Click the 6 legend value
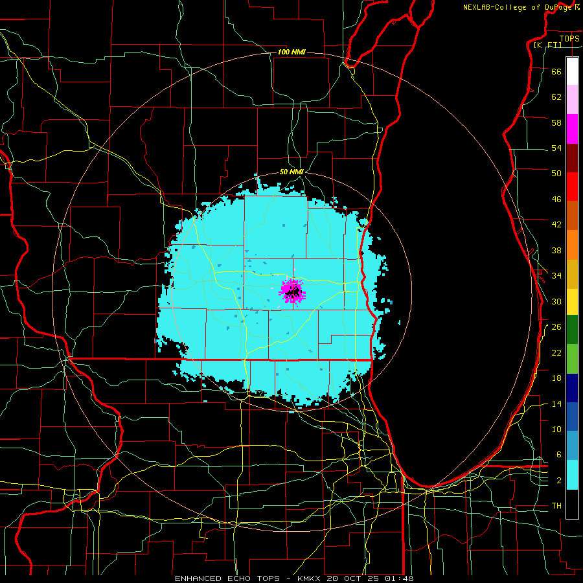 (558, 454)
